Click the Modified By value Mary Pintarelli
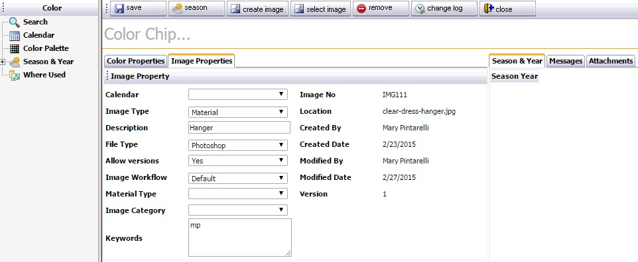Image resolution: width=638 pixels, height=262 pixels. pos(406,161)
